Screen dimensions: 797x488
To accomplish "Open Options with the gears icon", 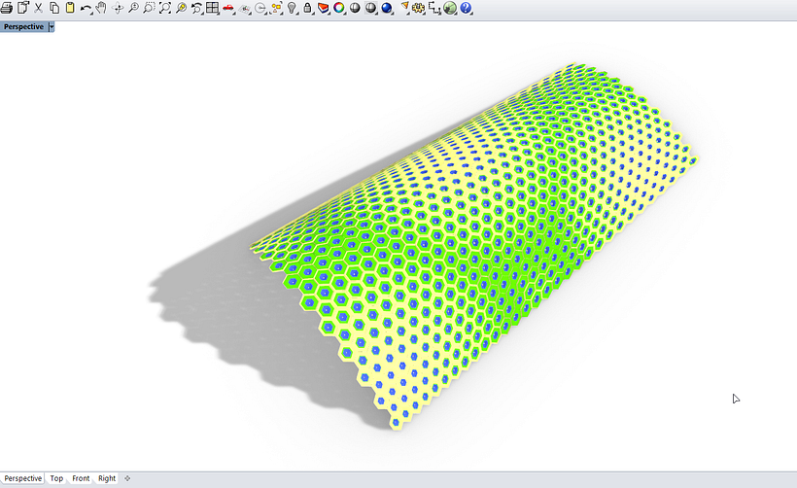I will [x=418, y=8].
